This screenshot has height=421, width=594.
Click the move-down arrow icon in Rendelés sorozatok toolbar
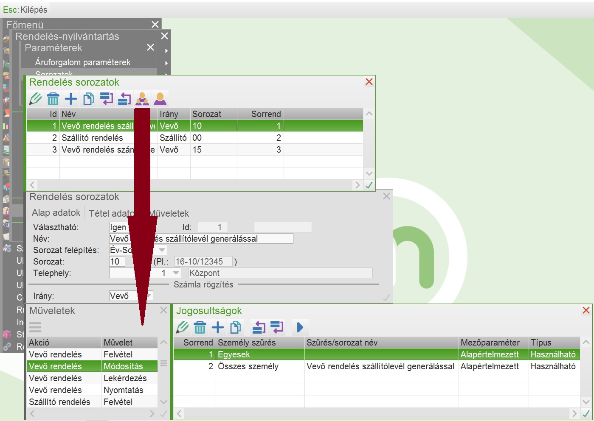coord(107,99)
